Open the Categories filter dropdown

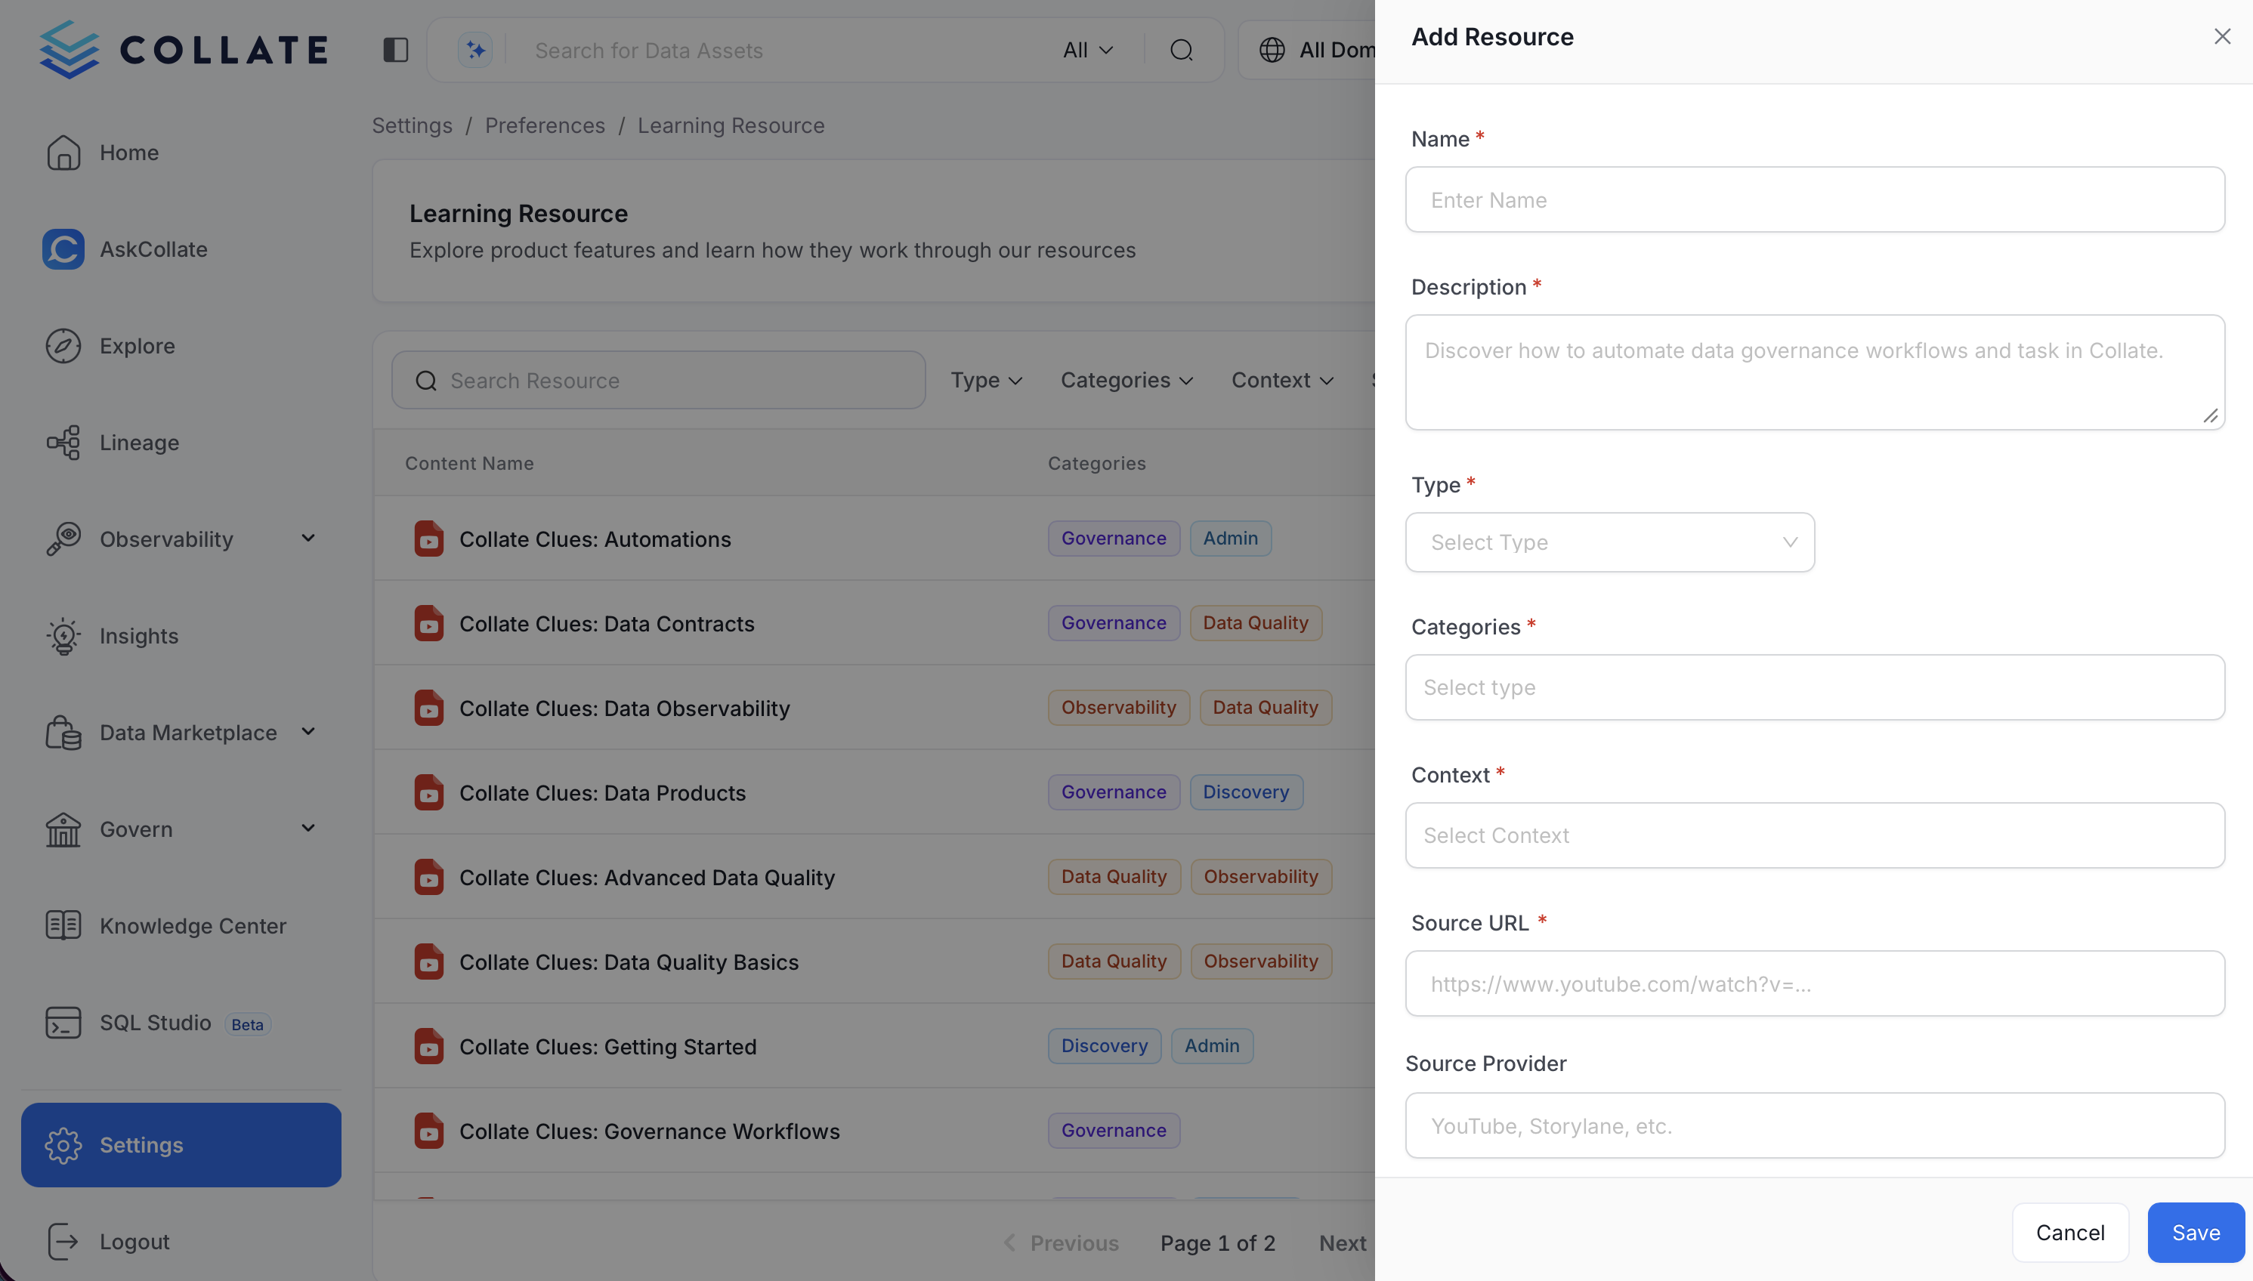1126,380
